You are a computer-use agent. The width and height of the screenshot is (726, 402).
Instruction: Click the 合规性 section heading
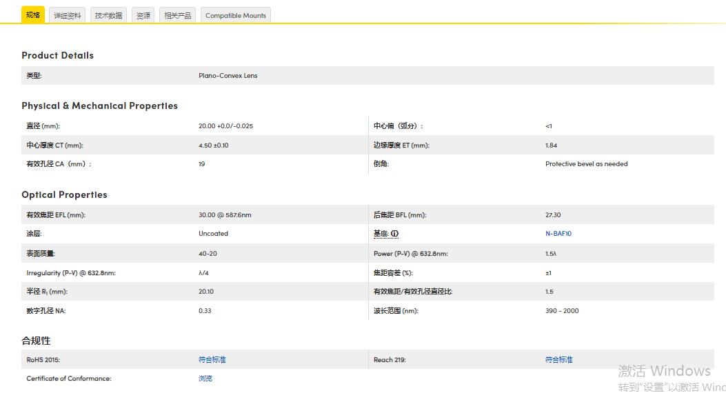pos(36,341)
